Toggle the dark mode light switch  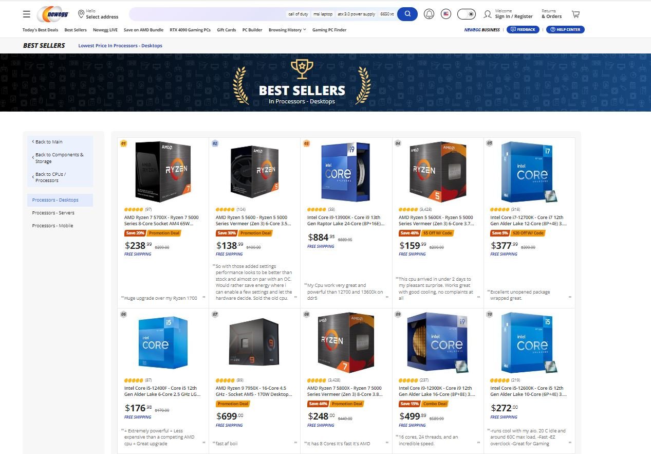tap(467, 14)
